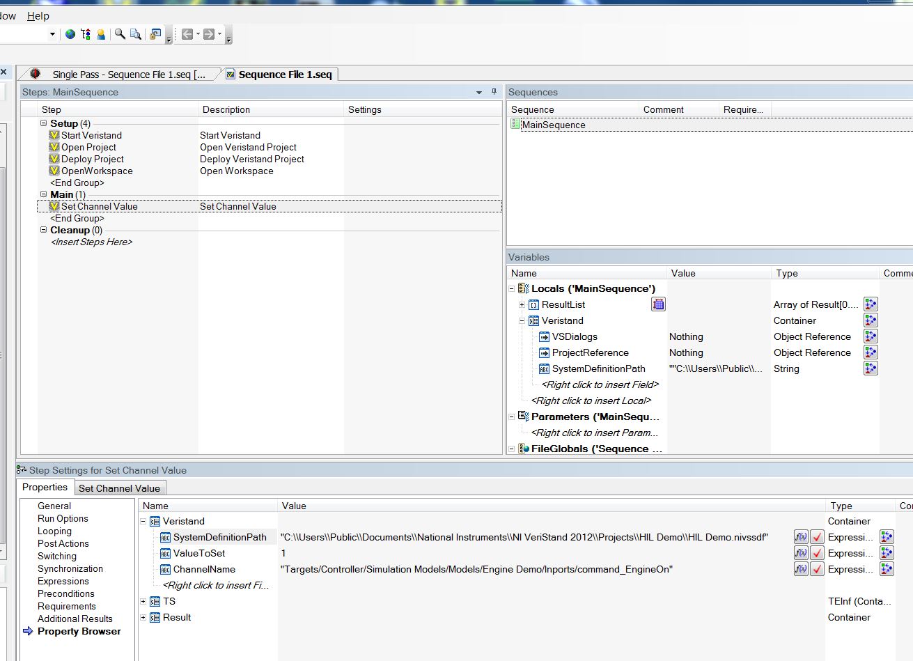The image size is (913, 661).
Task: Select General in the properties list
Action: (x=54, y=506)
